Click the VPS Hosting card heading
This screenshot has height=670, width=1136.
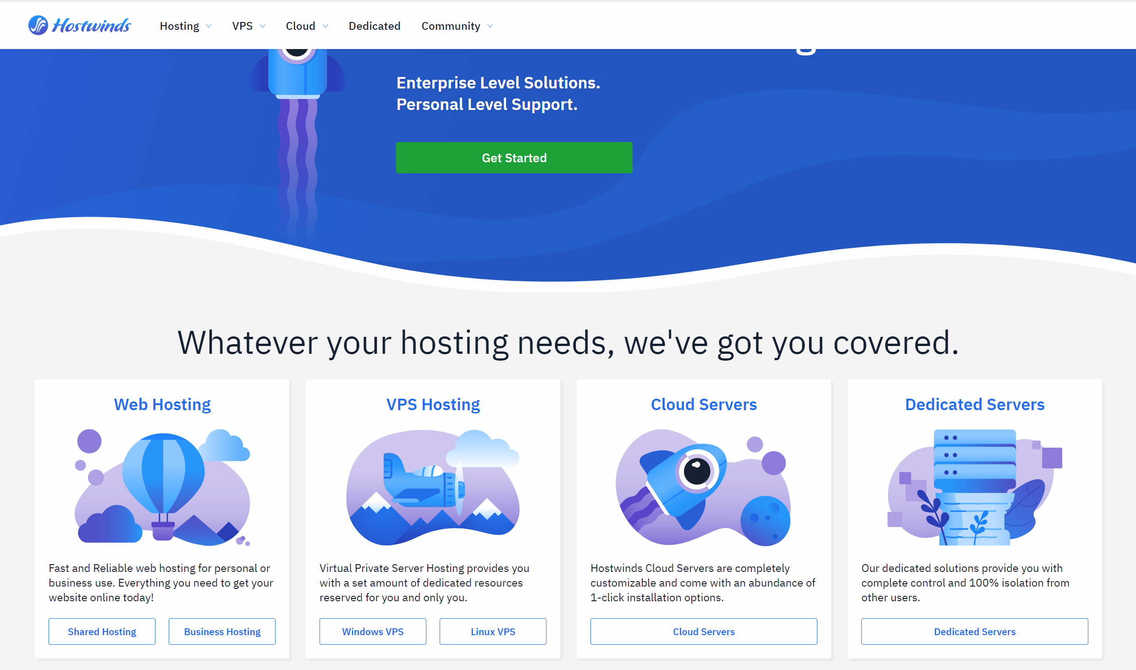tap(433, 404)
